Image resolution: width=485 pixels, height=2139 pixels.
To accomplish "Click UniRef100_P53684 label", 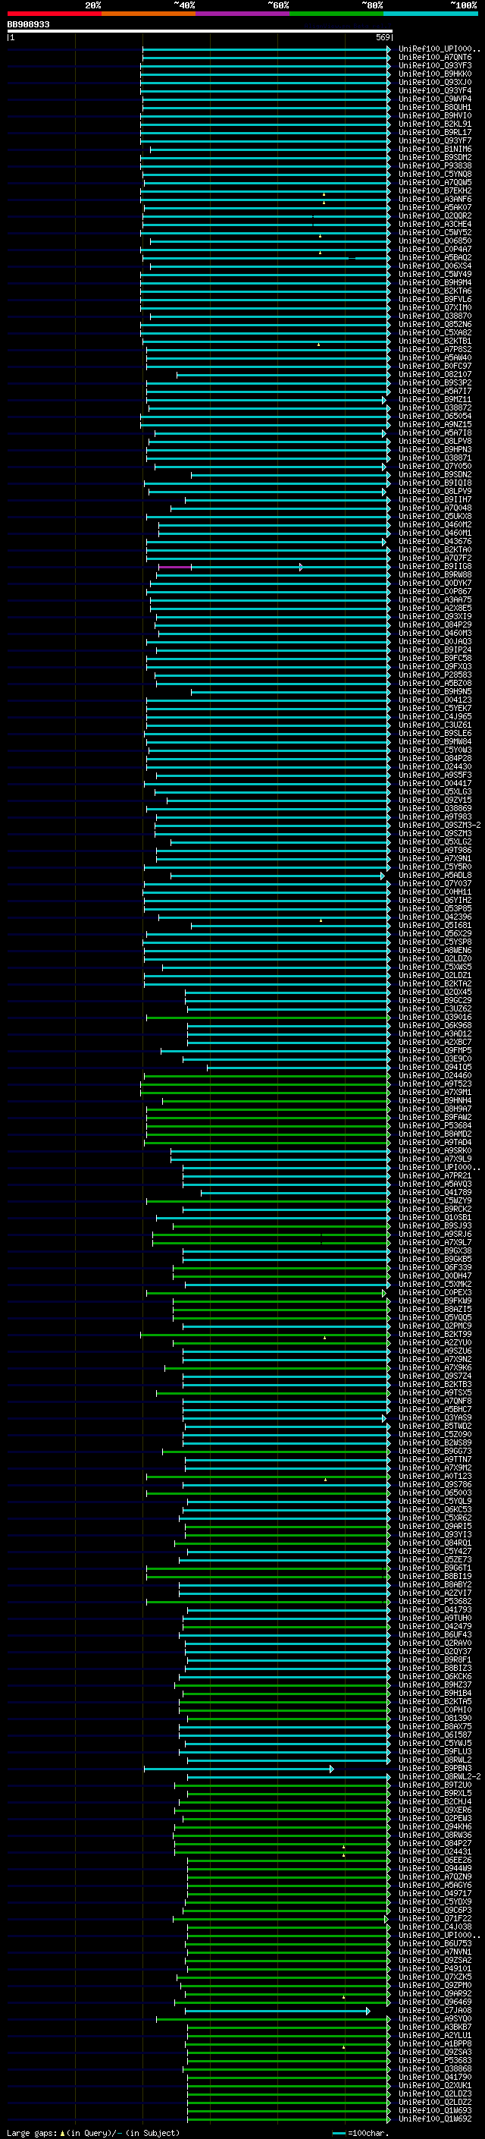I will coord(435,1125).
